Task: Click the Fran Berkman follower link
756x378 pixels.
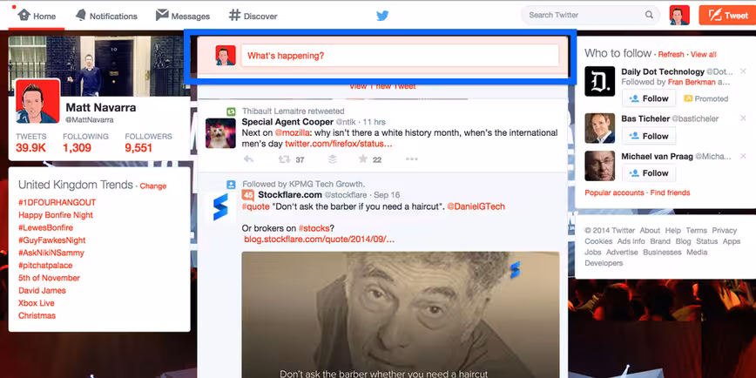Action: pyautogui.click(x=692, y=83)
